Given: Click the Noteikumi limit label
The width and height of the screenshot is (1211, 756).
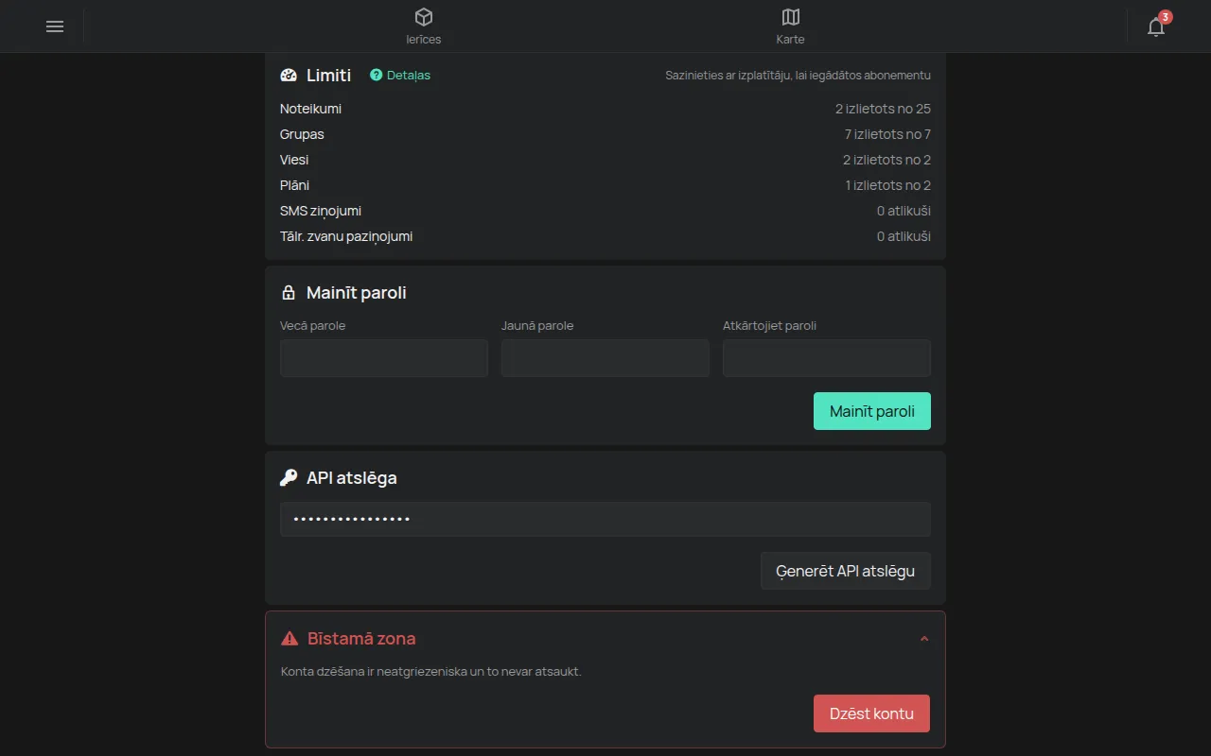Looking at the screenshot, I should (x=310, y=109).
